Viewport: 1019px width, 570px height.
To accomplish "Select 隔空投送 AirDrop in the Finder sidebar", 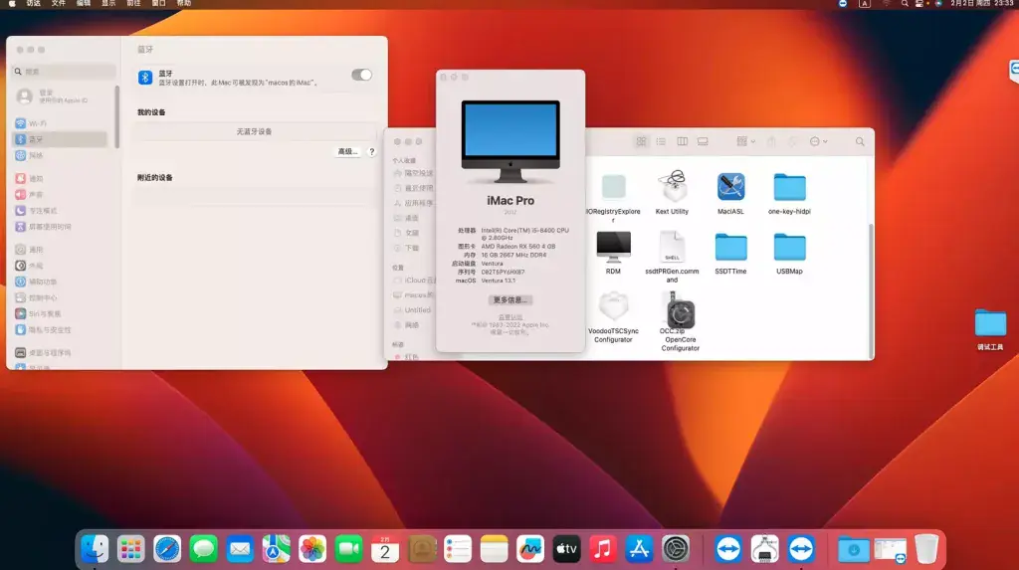I will click(414, 173).
